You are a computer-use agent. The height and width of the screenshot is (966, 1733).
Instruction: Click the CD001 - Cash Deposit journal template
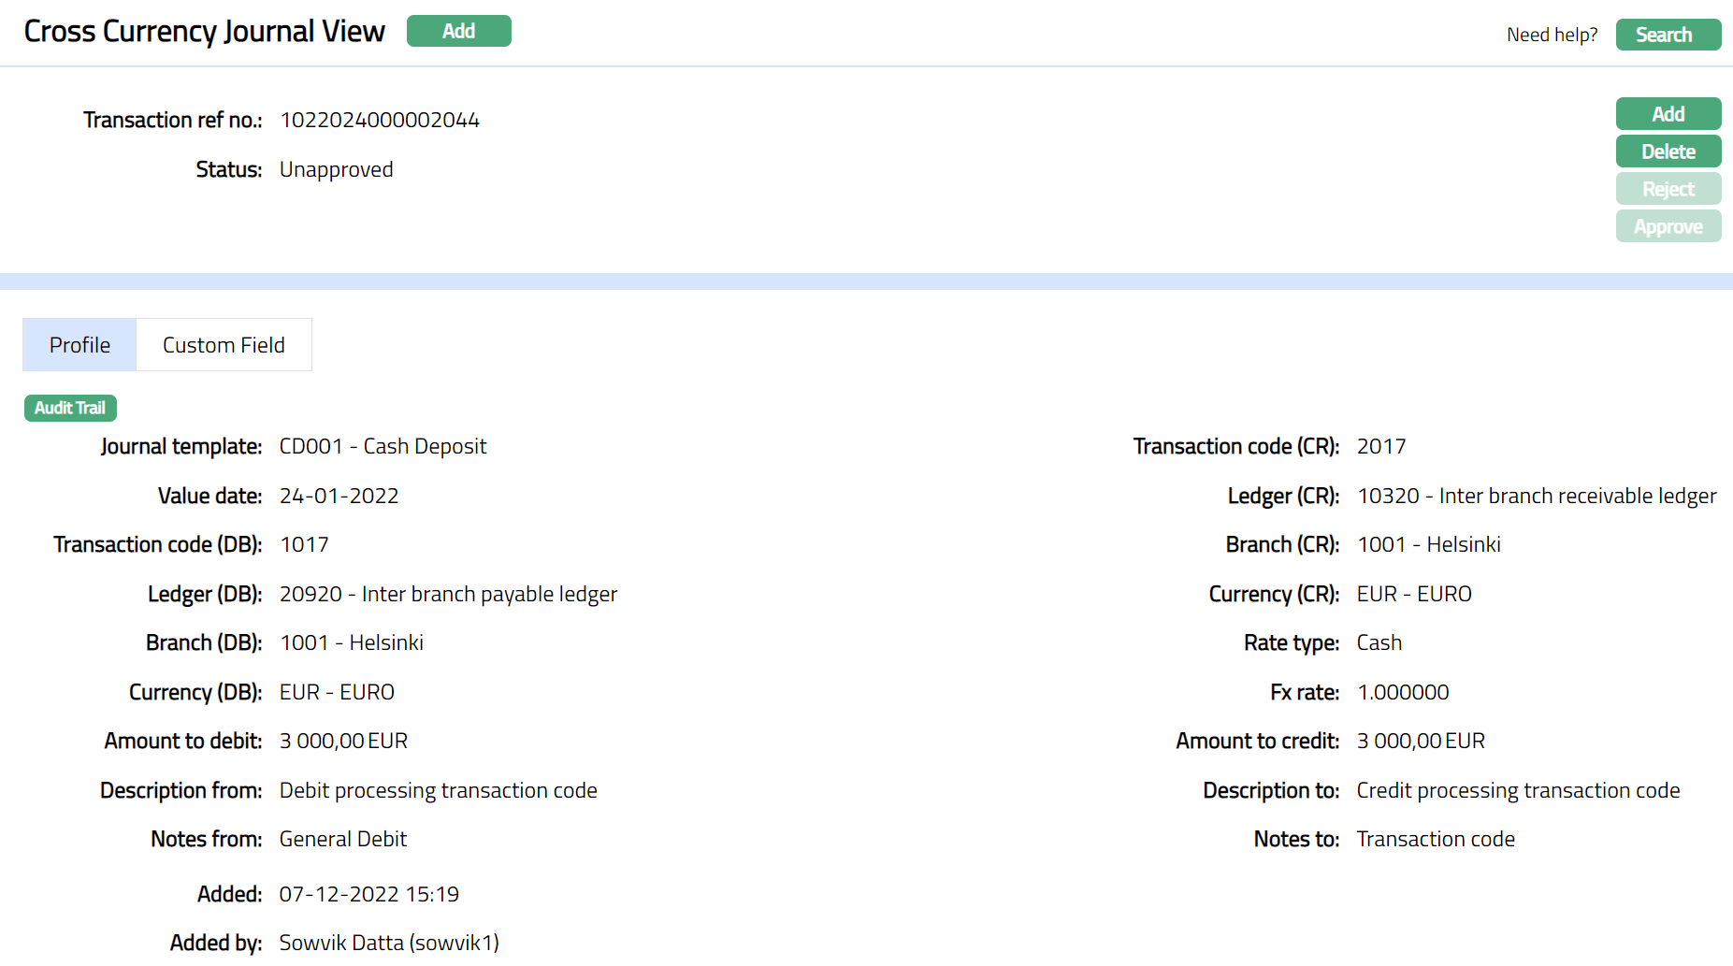383,447
